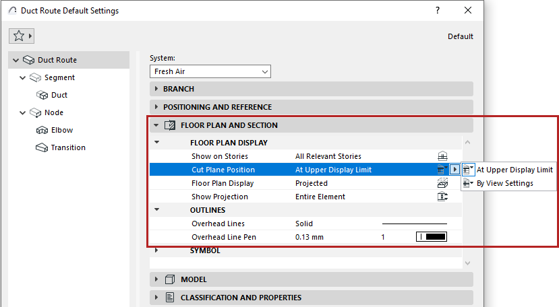Image resolution: width=559 pixels, height=307 pixels.
Task: Click the Segment tree icon
Action: (35, 77)
